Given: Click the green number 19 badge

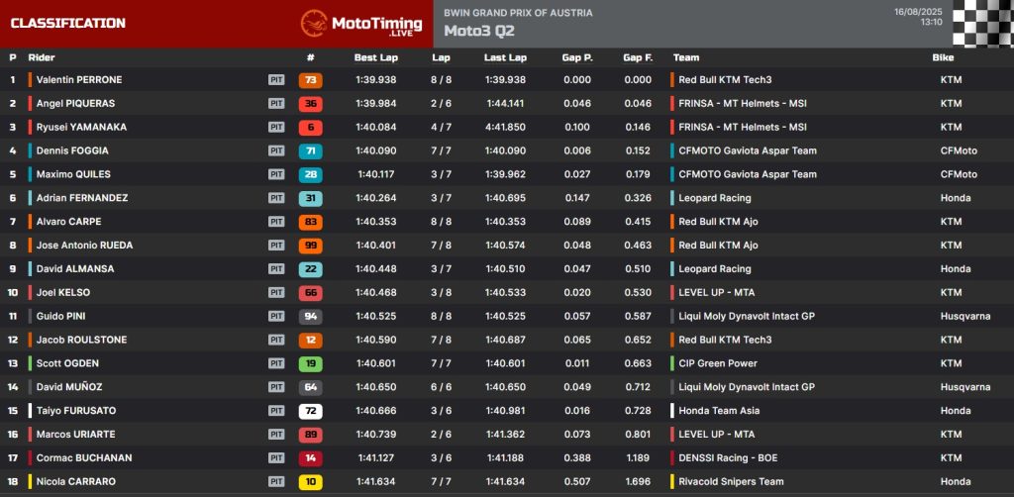Looking at the screenshot, I should coord(310,364).
